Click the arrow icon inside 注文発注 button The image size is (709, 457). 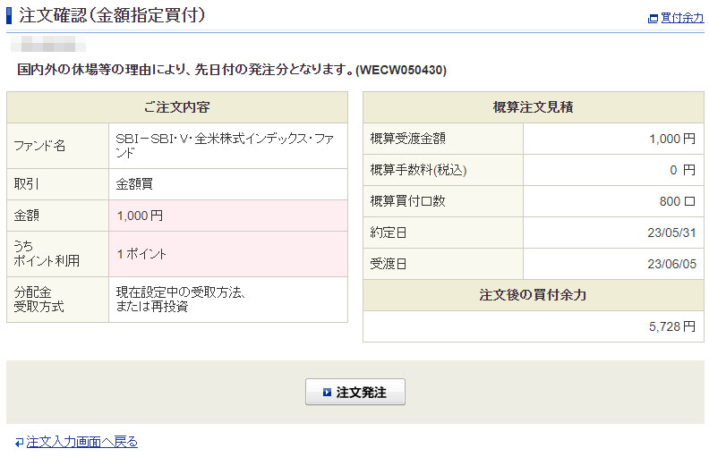[327, 393]
